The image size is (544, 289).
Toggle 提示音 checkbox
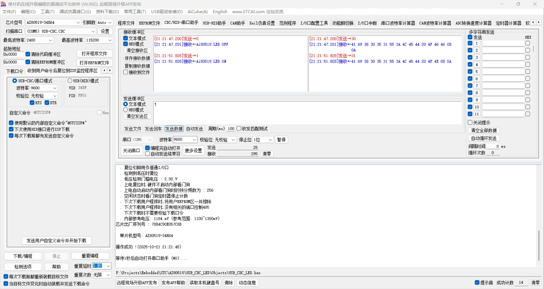[x=477, y=282]
